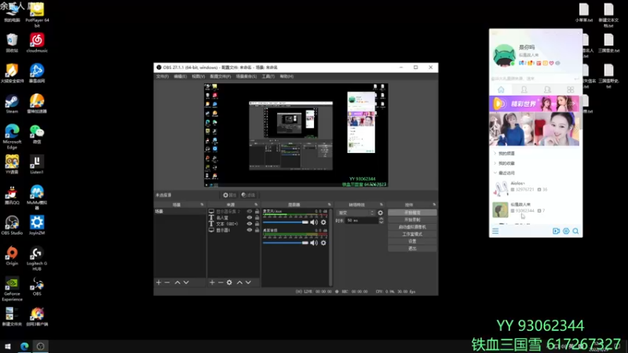
Task: Click Studio Mode button in controls
Action: tap(412, 234)
